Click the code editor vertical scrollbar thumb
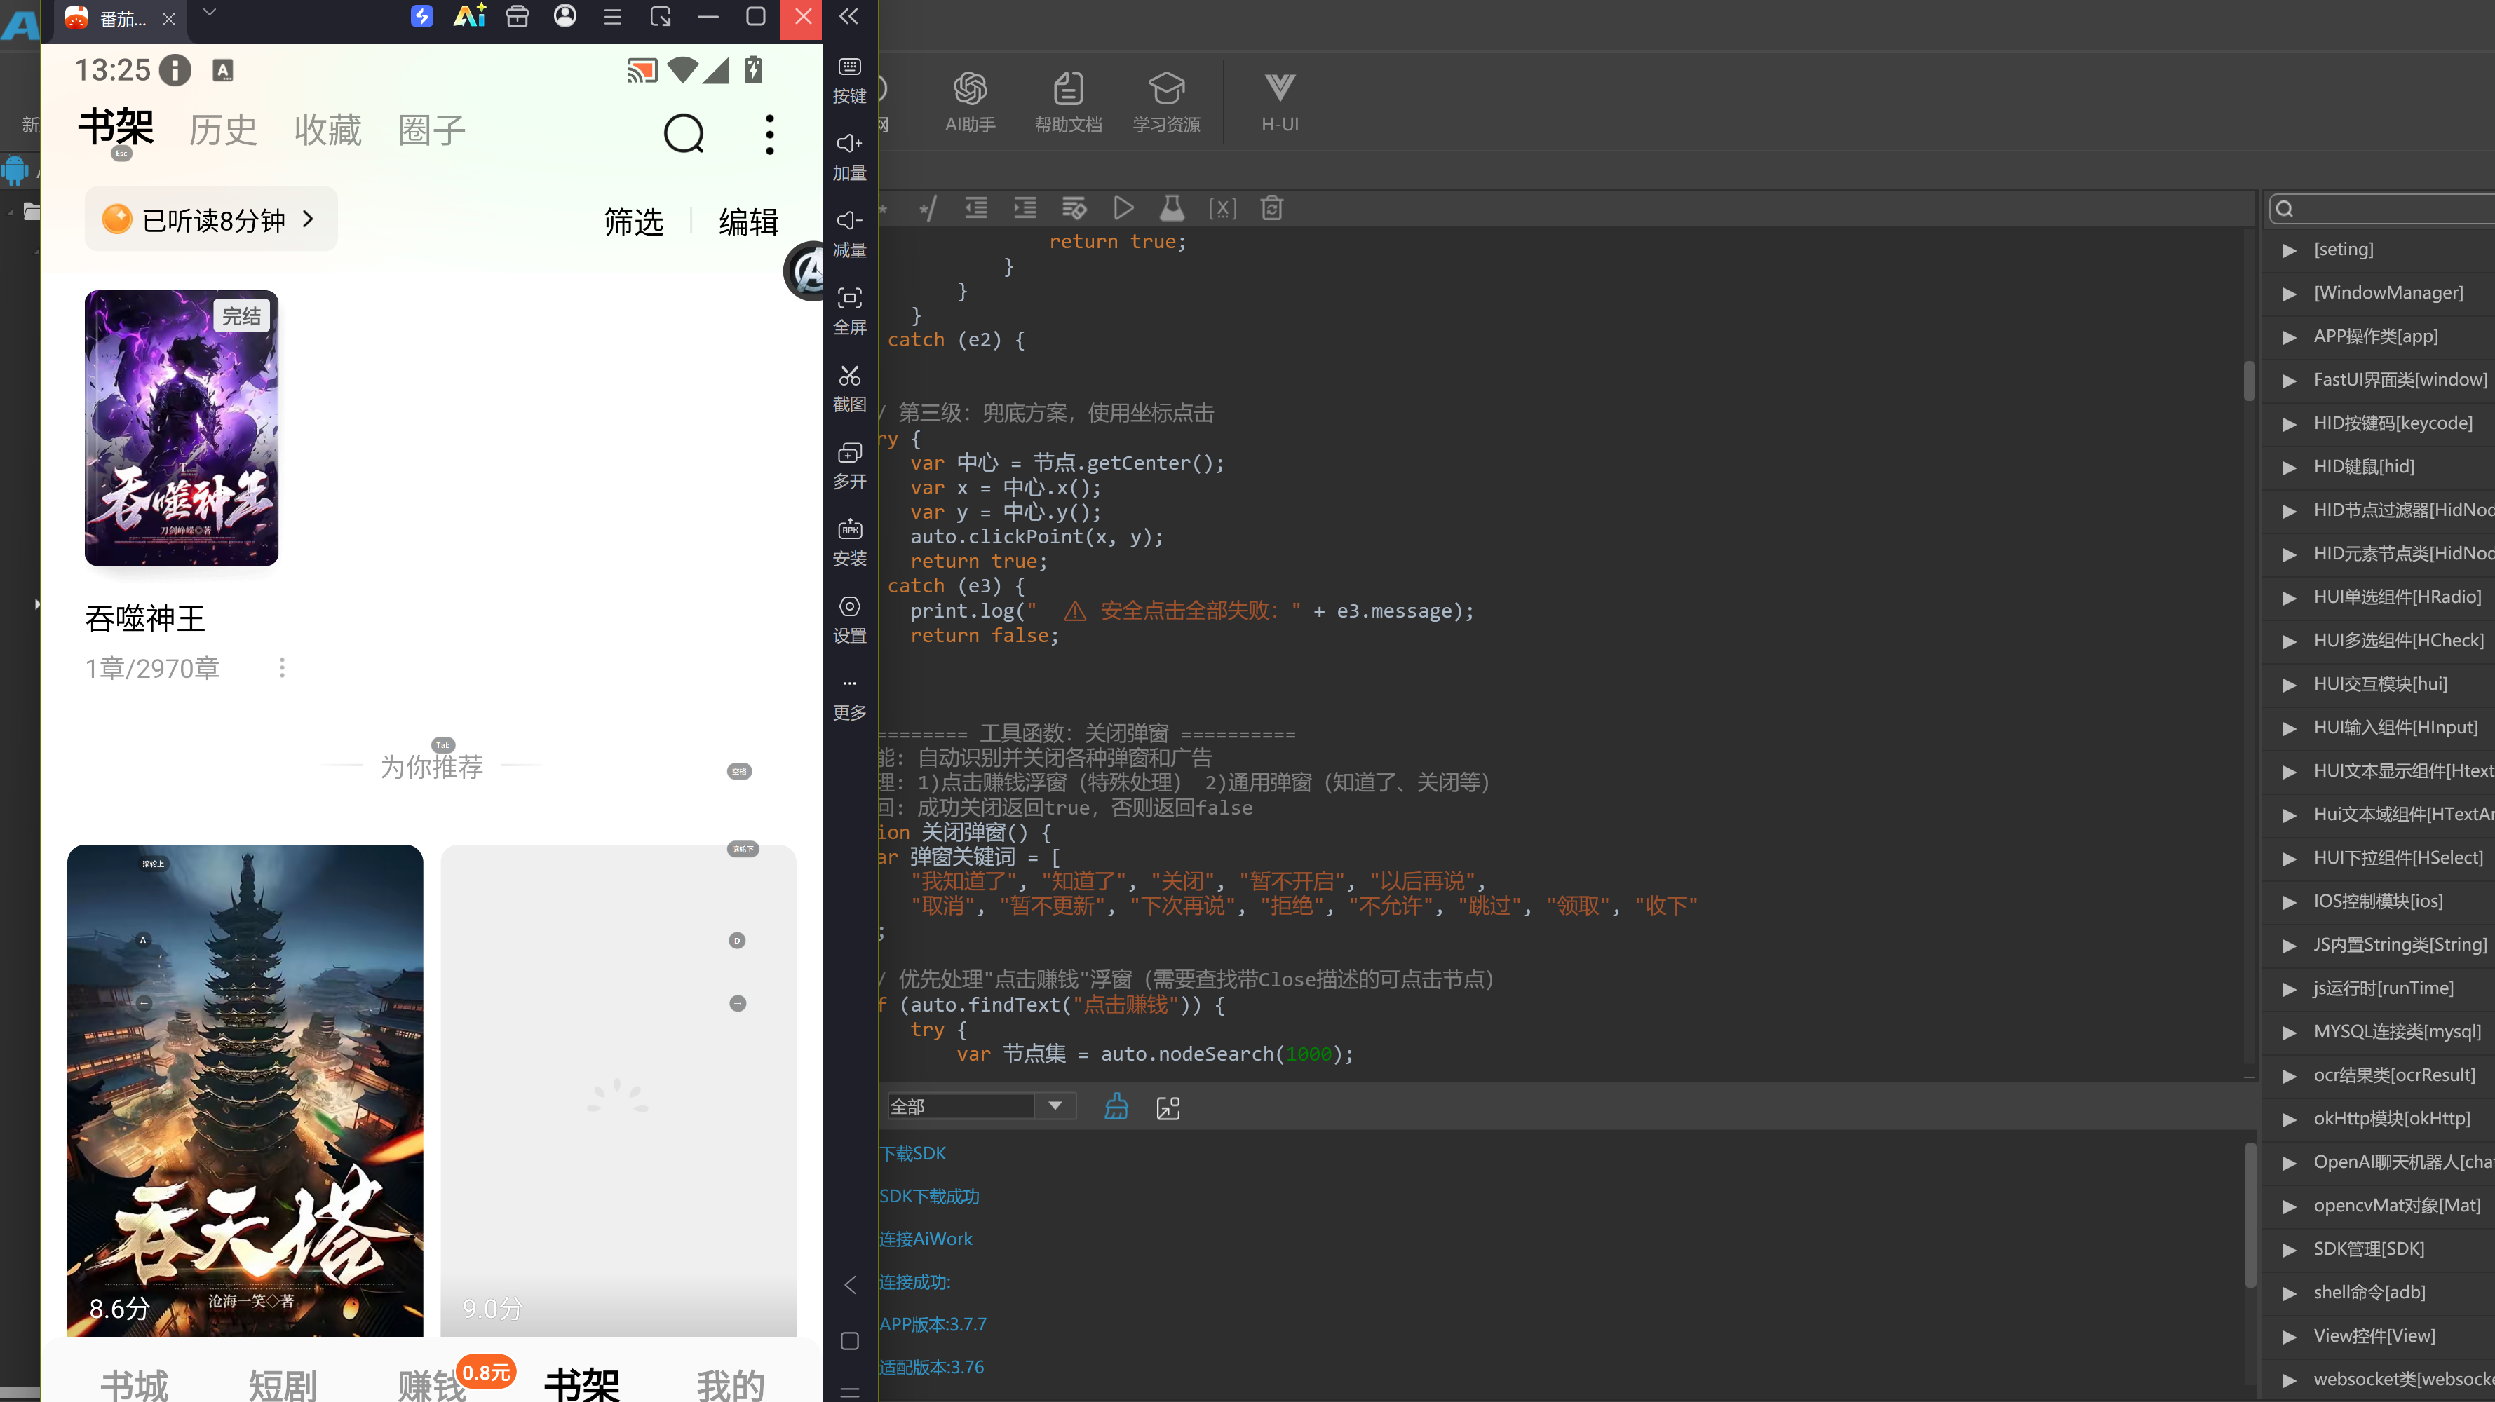The width and height of the screenshot is (2495, 1402). point(2249,379)
